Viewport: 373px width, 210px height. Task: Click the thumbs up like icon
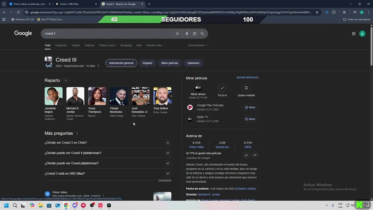click(x=246, y=155)
